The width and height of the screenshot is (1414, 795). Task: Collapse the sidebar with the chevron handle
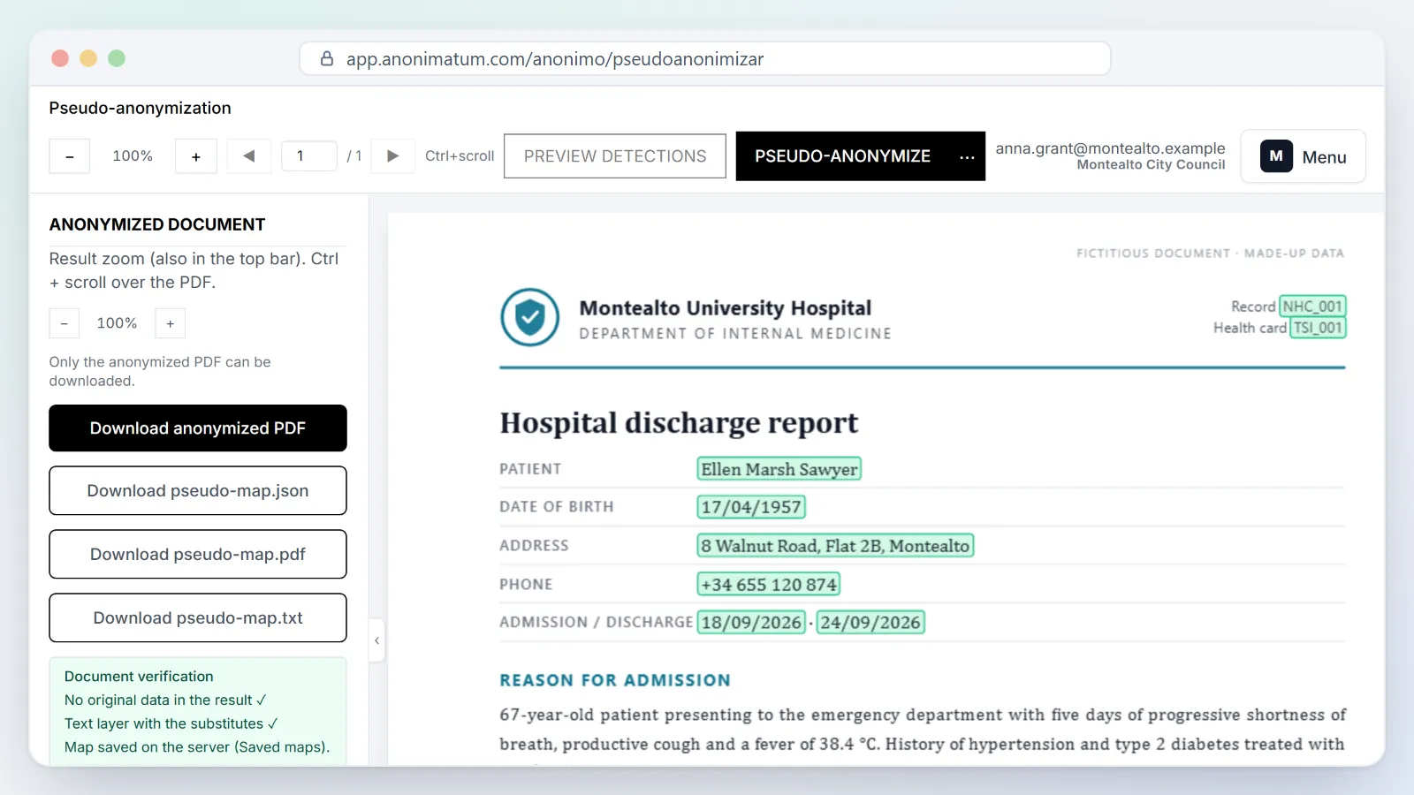coord(377,640)
